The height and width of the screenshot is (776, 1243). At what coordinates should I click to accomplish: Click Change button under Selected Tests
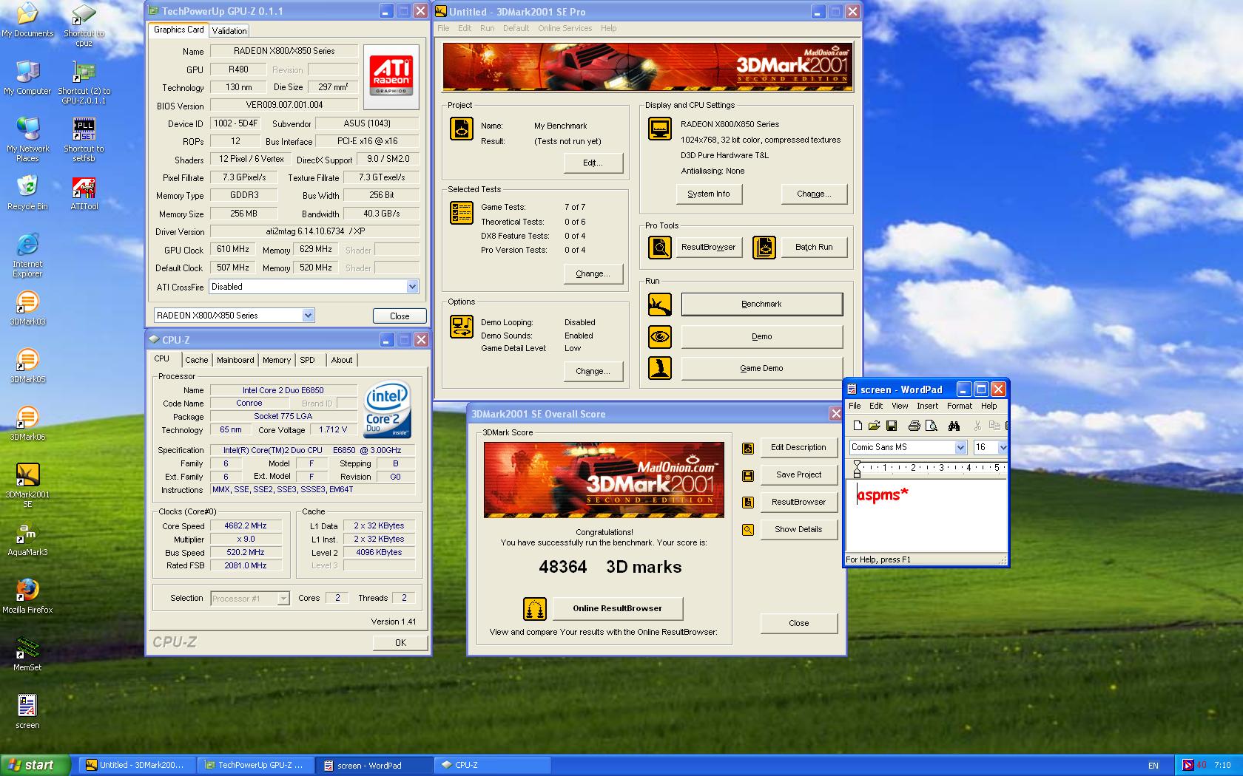(593, 273)
